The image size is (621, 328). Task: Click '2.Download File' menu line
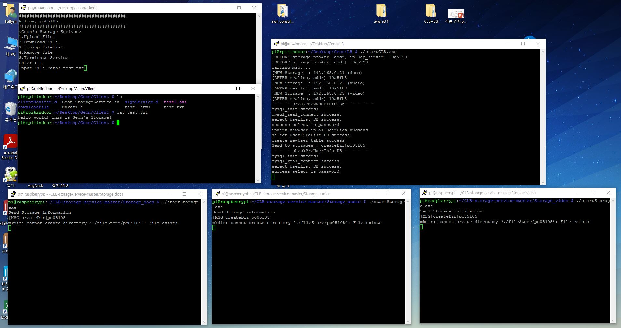pyautogui.click(x=38, y=42)
